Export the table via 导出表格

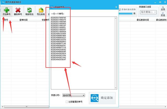coord(41,11)
